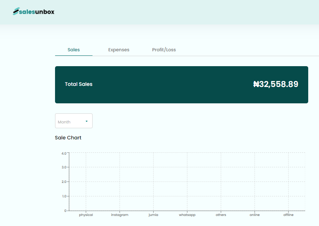Click the salesunbox brand name text
Viewport: 319px width, 226px height.
(x=36, y=12)
